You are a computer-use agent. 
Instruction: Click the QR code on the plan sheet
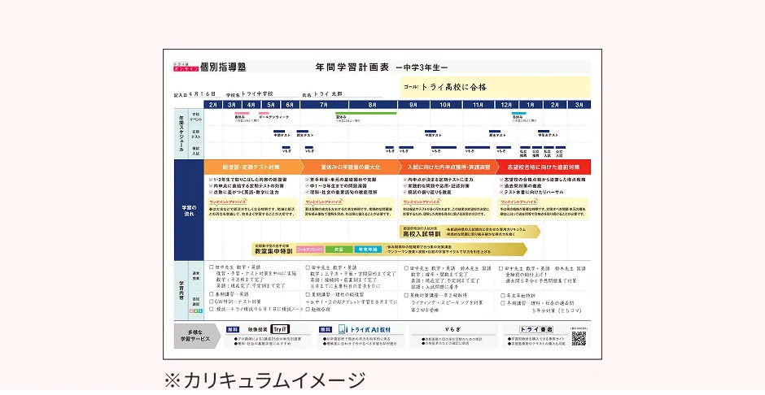coord(579,338)
